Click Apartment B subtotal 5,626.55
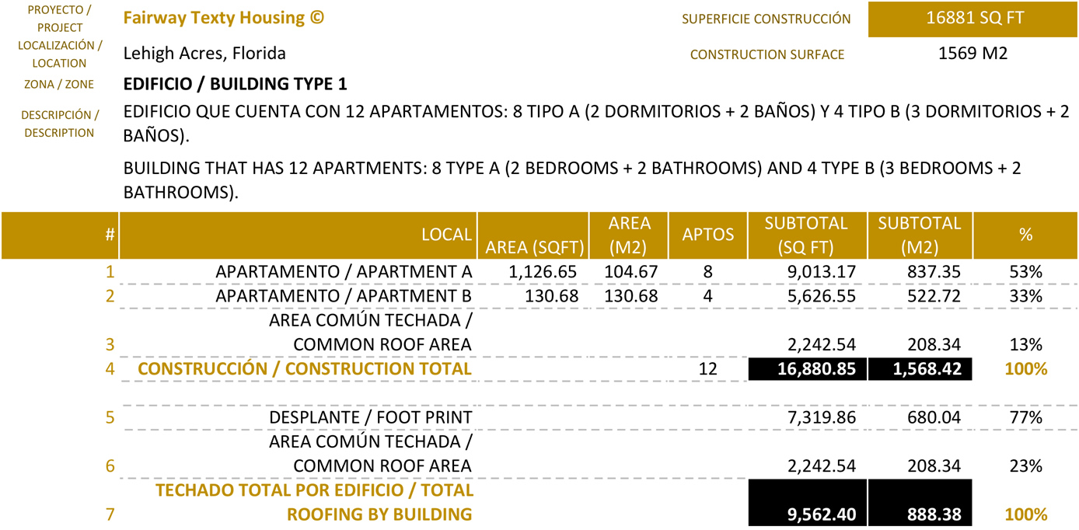This screenshot has width=1079, height=530. click(x=822, y=296)
